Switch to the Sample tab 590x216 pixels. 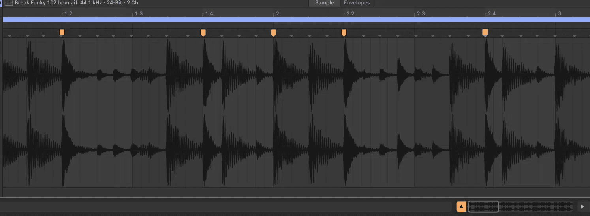click(324, 3)
